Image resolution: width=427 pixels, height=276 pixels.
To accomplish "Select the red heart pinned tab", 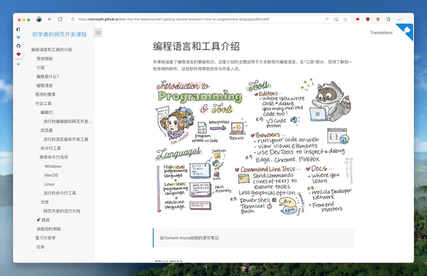I will [18, 55].
